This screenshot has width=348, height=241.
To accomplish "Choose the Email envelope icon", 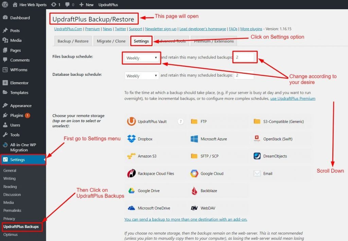I will click(257, 173).
